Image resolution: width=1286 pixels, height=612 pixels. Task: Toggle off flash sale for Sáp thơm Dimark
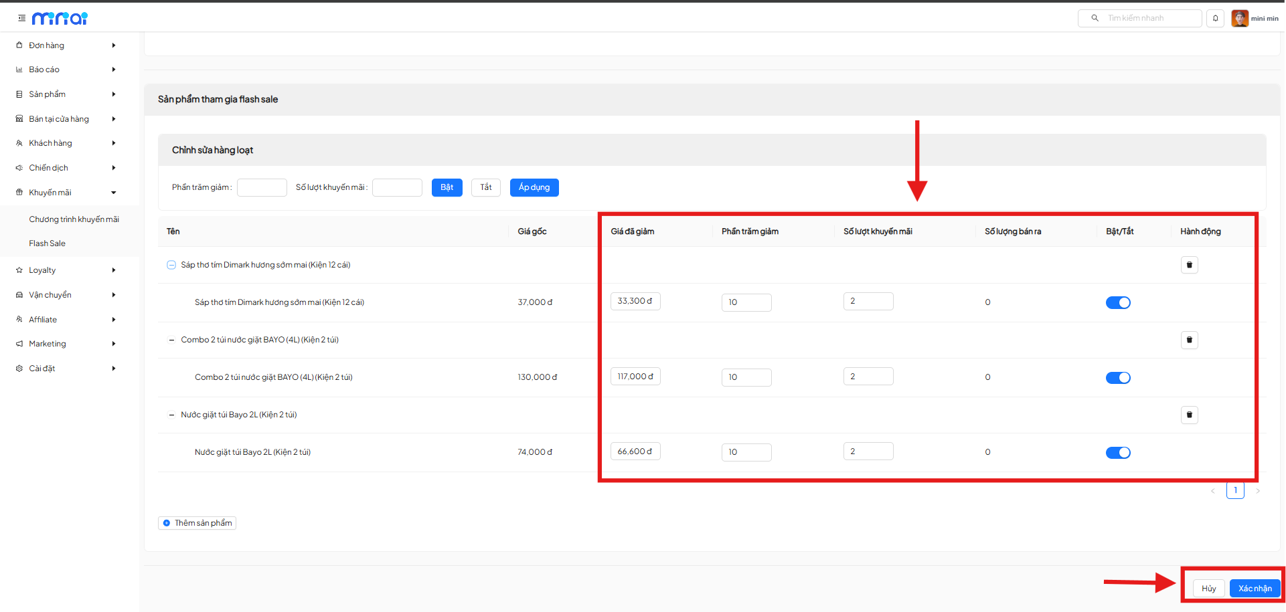tap(1117, 302)
